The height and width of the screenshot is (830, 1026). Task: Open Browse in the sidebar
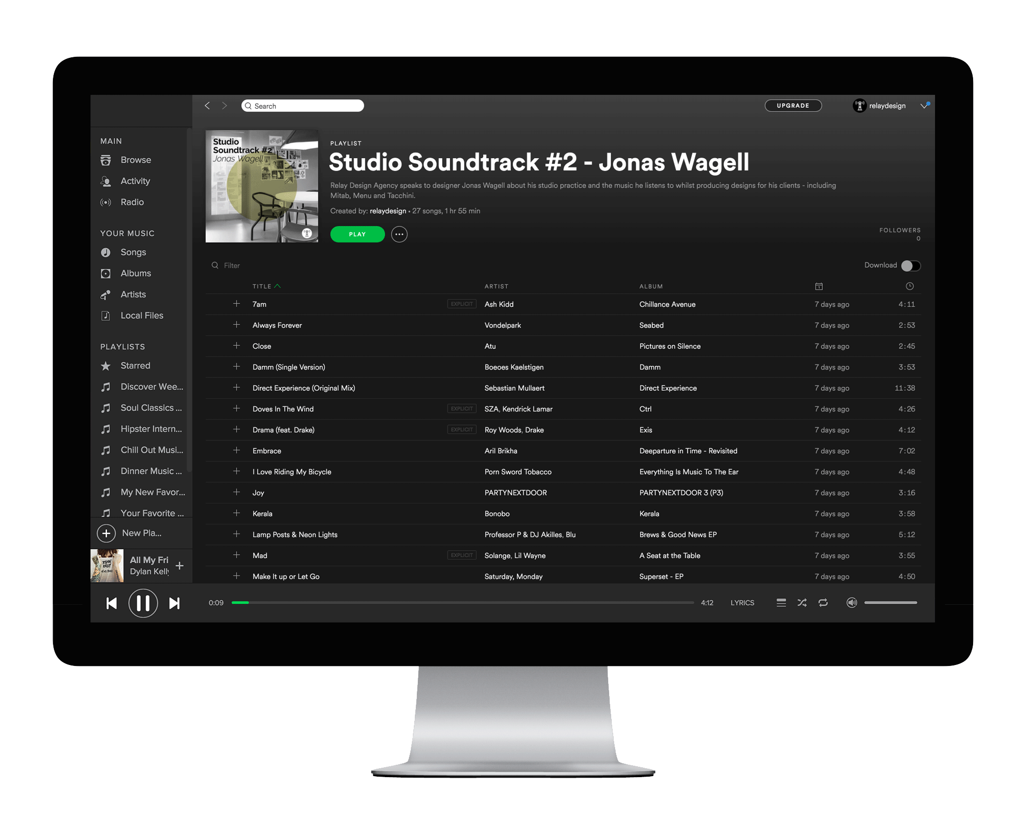pos(135,160)
